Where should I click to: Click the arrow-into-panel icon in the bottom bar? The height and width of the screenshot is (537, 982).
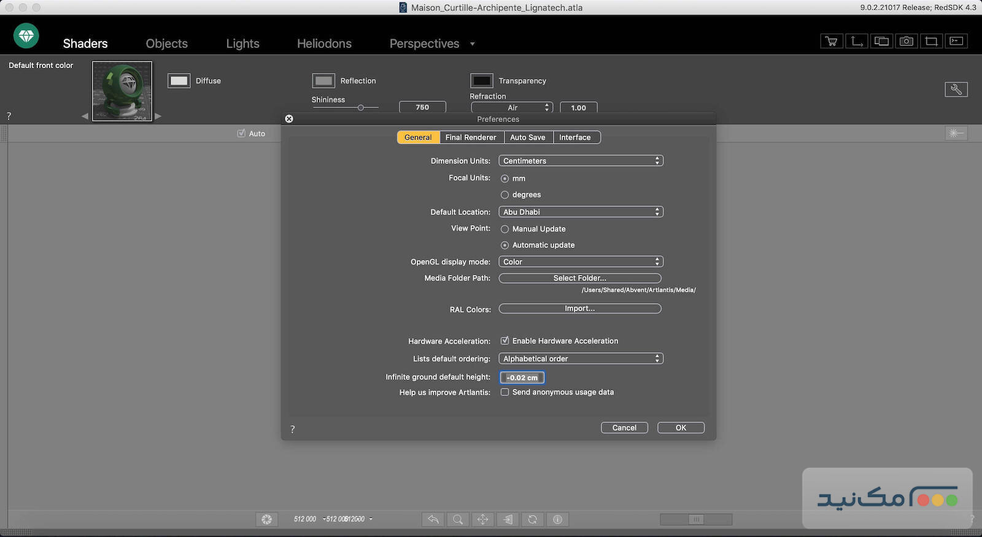508,519
